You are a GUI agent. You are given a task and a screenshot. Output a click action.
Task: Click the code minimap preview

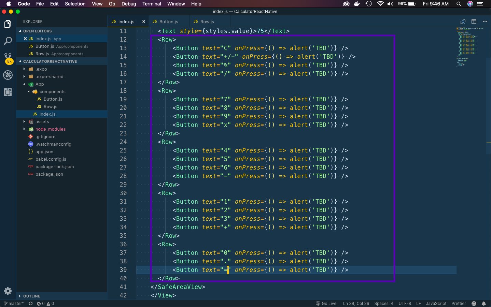click(471, 46)
